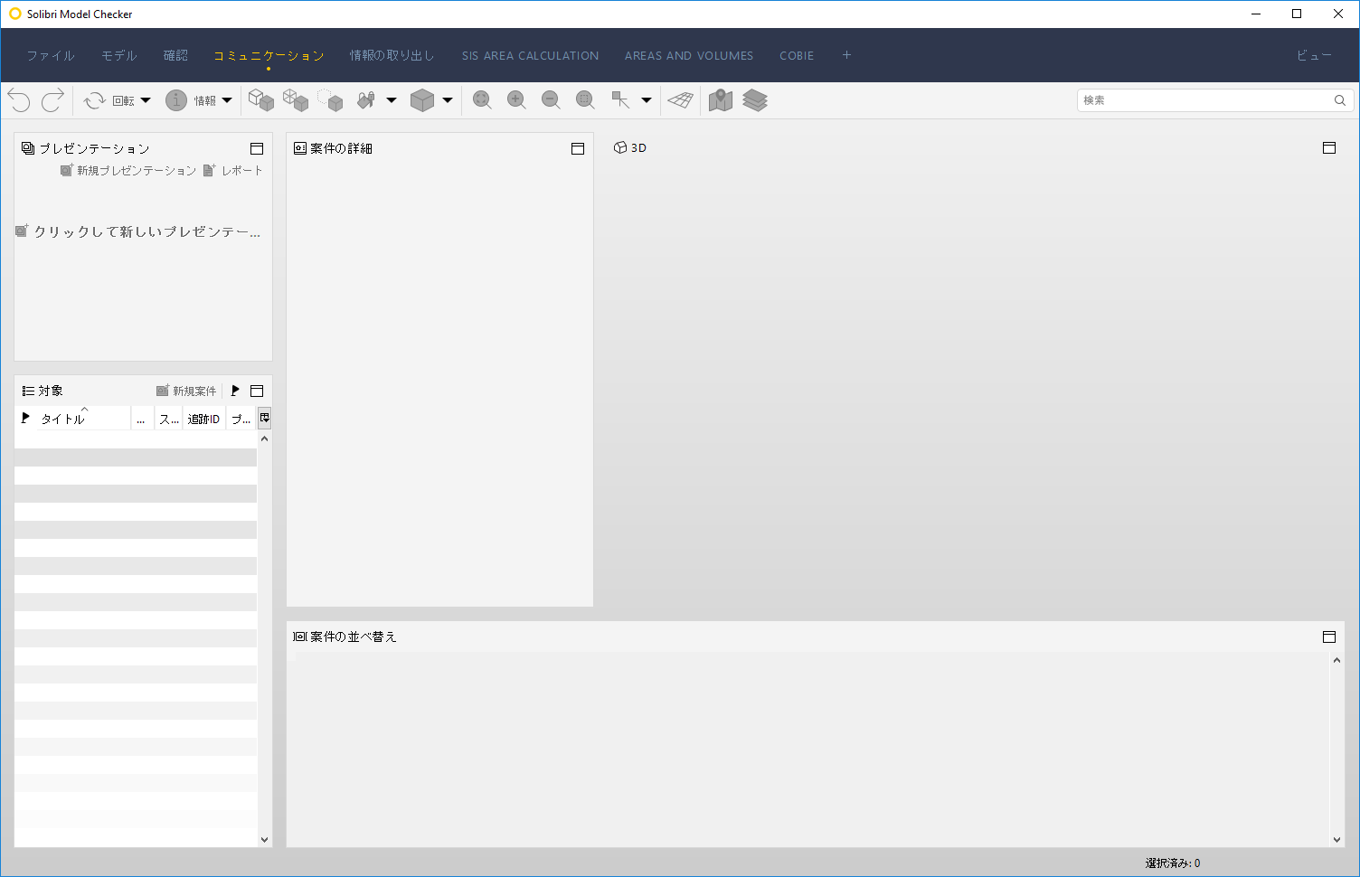Image resolution: width=1360 pixels, height=877 pixels.
Task: Add a new layout tab with plus
Action: pos(846,55)
